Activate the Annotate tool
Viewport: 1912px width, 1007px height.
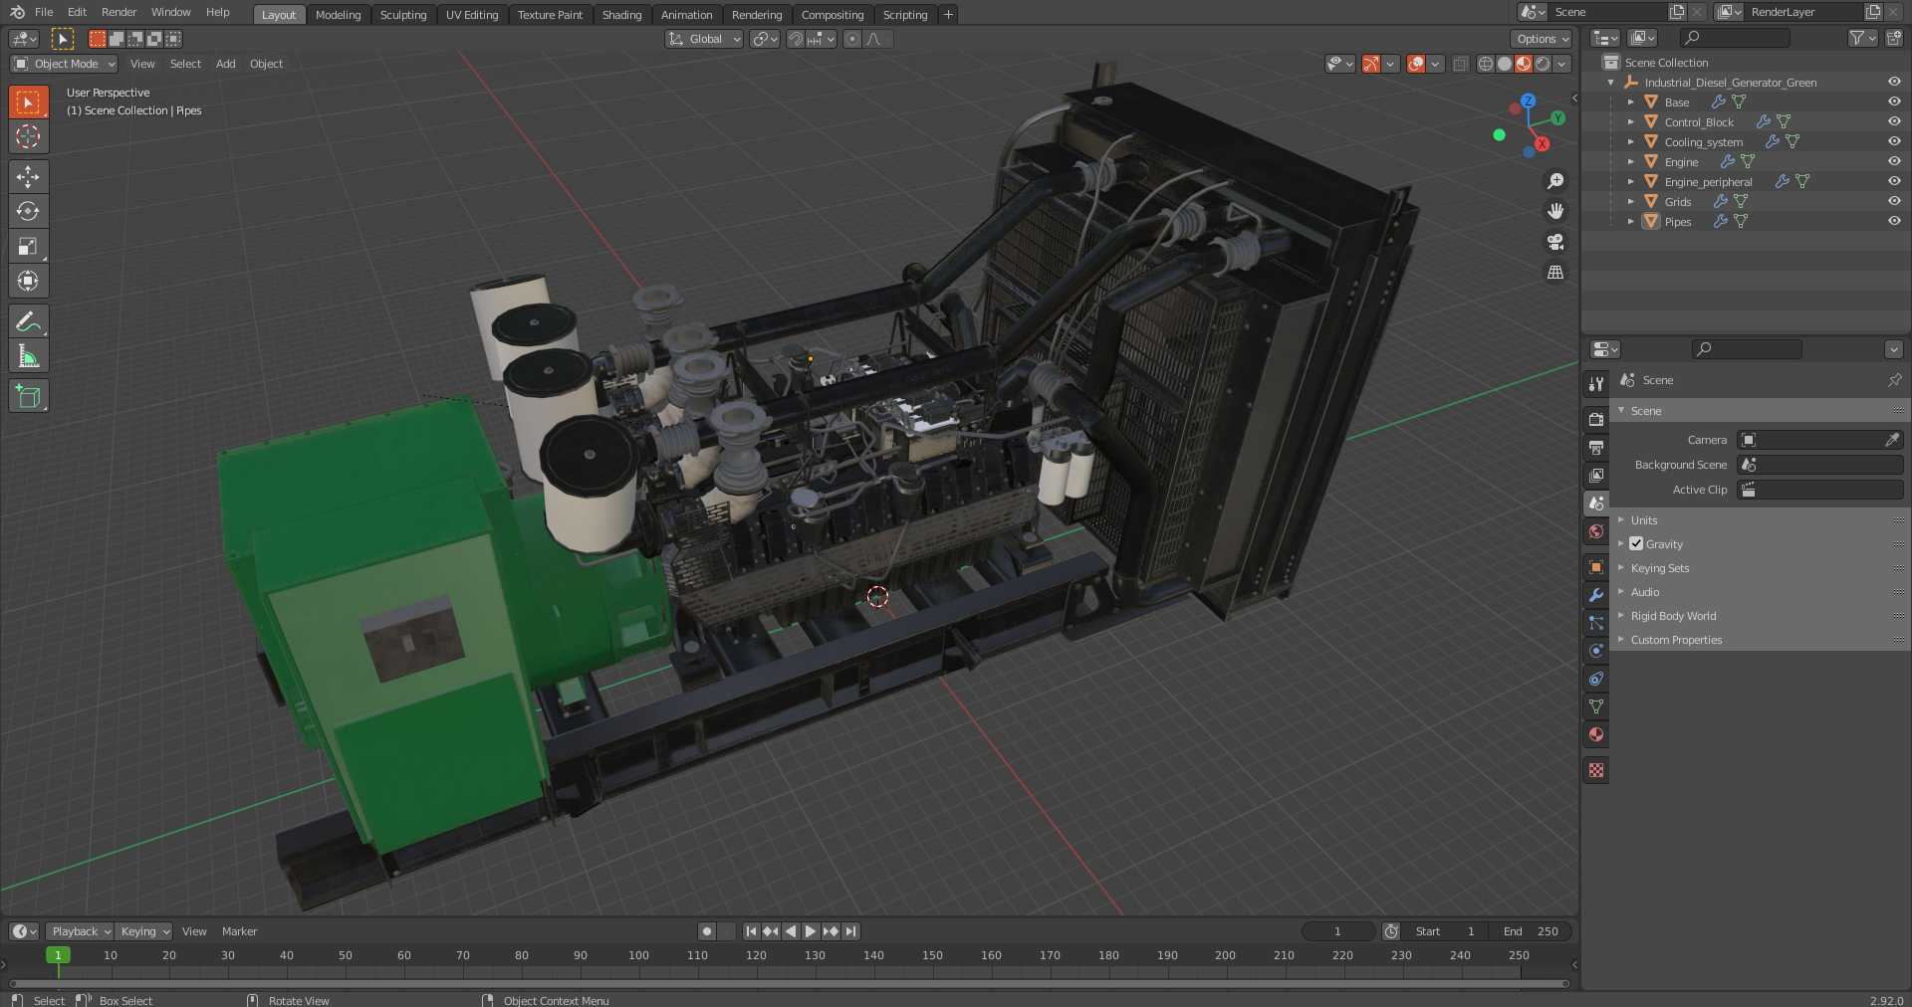[28, 321]
